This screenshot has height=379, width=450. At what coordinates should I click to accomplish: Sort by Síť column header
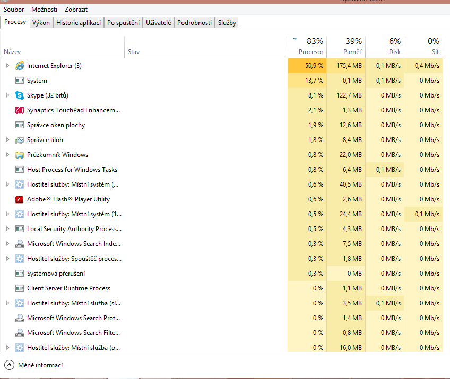click(423, 47)
